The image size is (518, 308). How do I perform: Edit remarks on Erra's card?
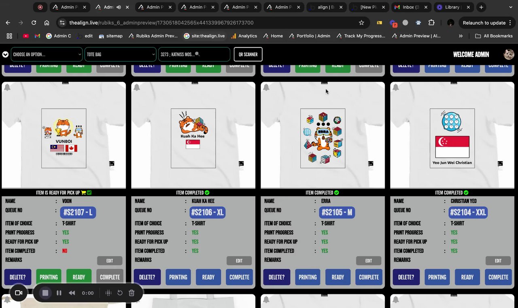pos(369,261)
